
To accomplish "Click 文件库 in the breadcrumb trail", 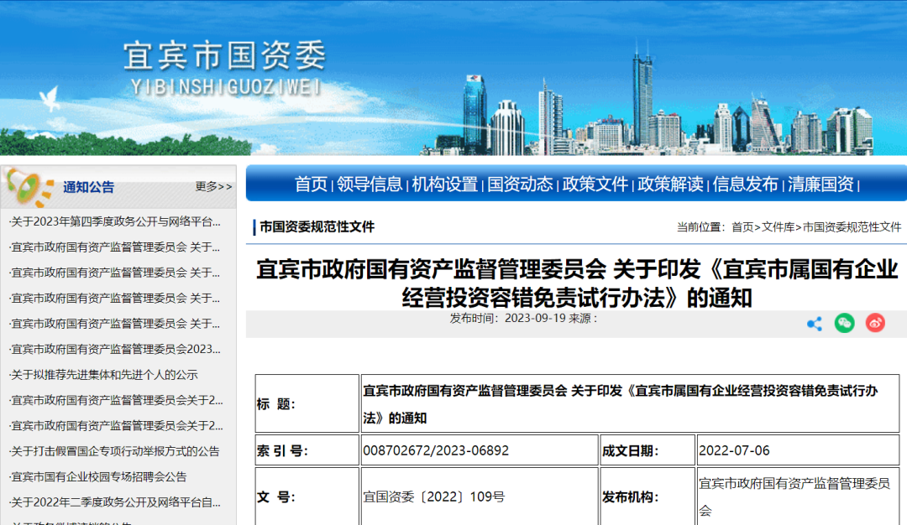I will pyautogui.click(x=778, y=227).
